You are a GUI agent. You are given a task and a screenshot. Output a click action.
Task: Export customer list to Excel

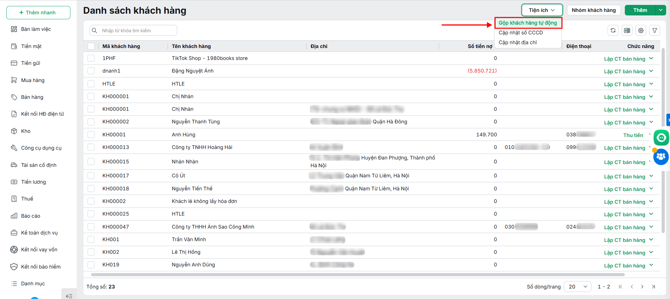tap(627, 30)
